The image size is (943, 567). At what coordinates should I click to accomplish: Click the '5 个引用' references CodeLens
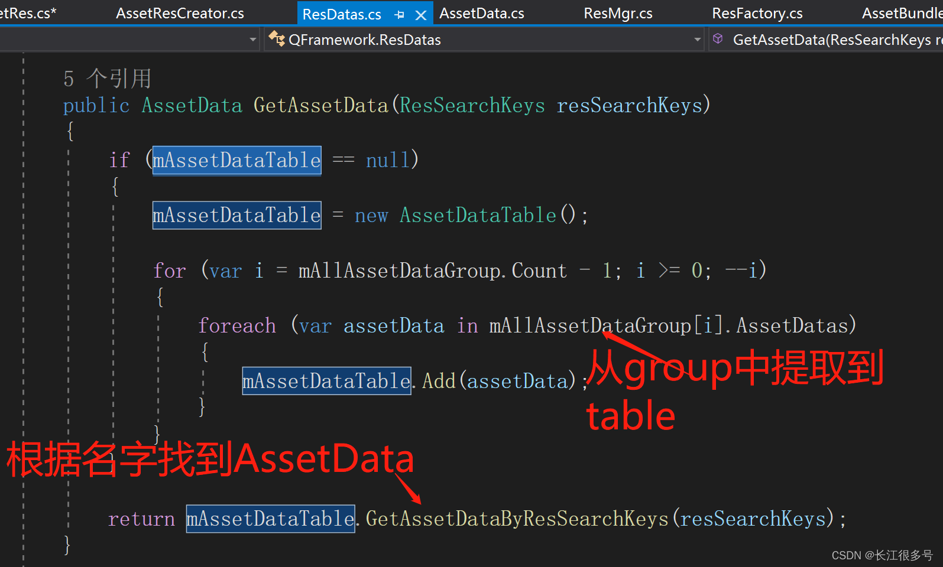tap(107, 78)
